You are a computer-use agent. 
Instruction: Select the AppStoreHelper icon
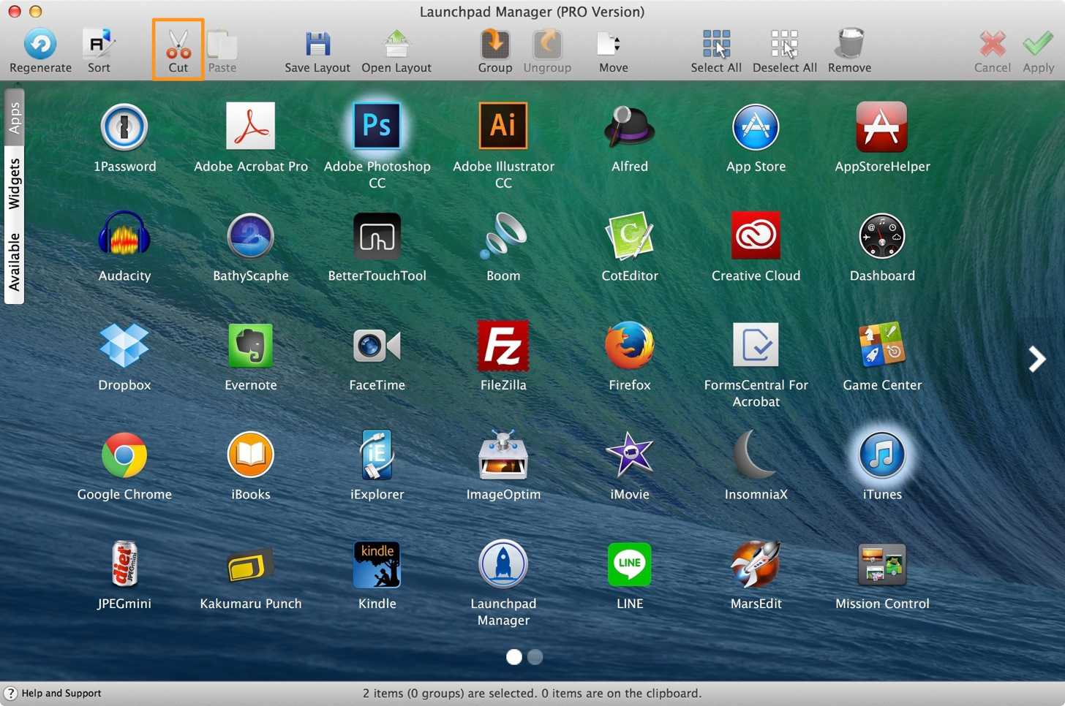[x=882, y=126]
